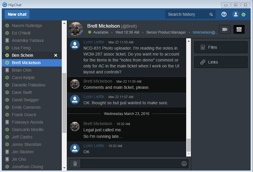
Task: Start a video call with Brett
Action: 225,29
